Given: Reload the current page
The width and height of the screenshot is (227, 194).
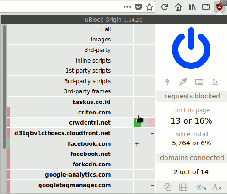Looking at the screenshot, I should [x=165, y=7].
